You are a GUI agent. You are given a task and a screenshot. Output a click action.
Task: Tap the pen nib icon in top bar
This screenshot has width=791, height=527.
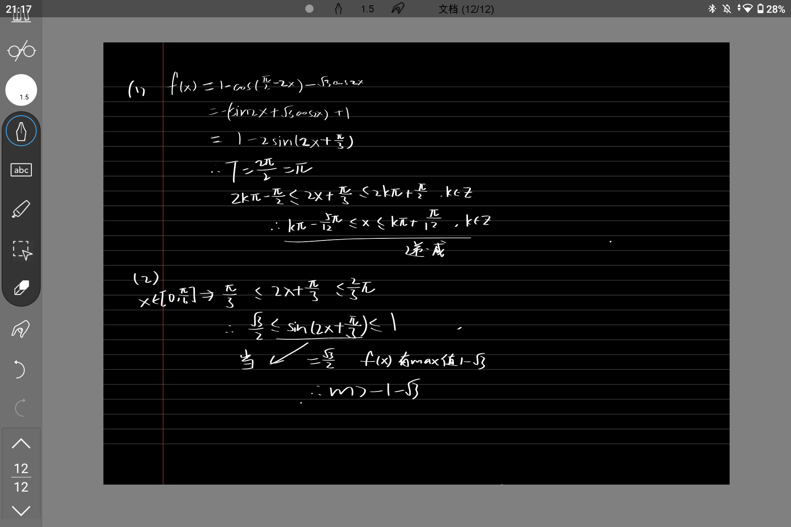pos(338,9)
